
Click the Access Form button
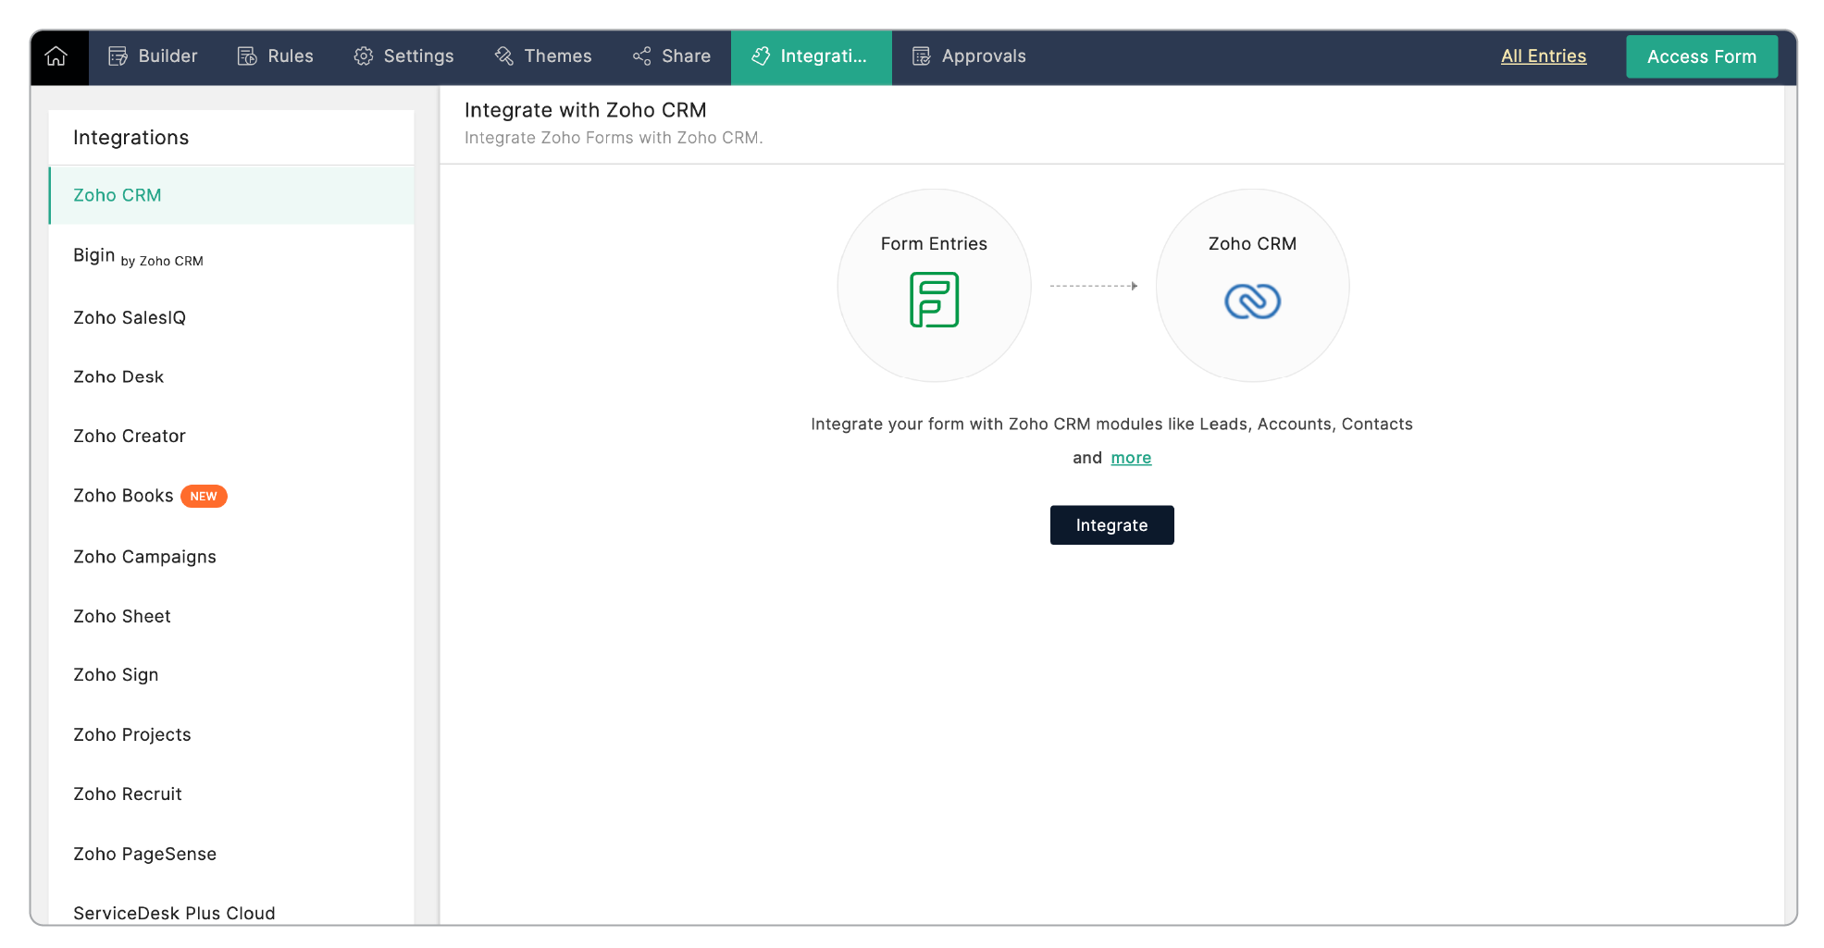pyautogui.click(x=1701, y=56)
